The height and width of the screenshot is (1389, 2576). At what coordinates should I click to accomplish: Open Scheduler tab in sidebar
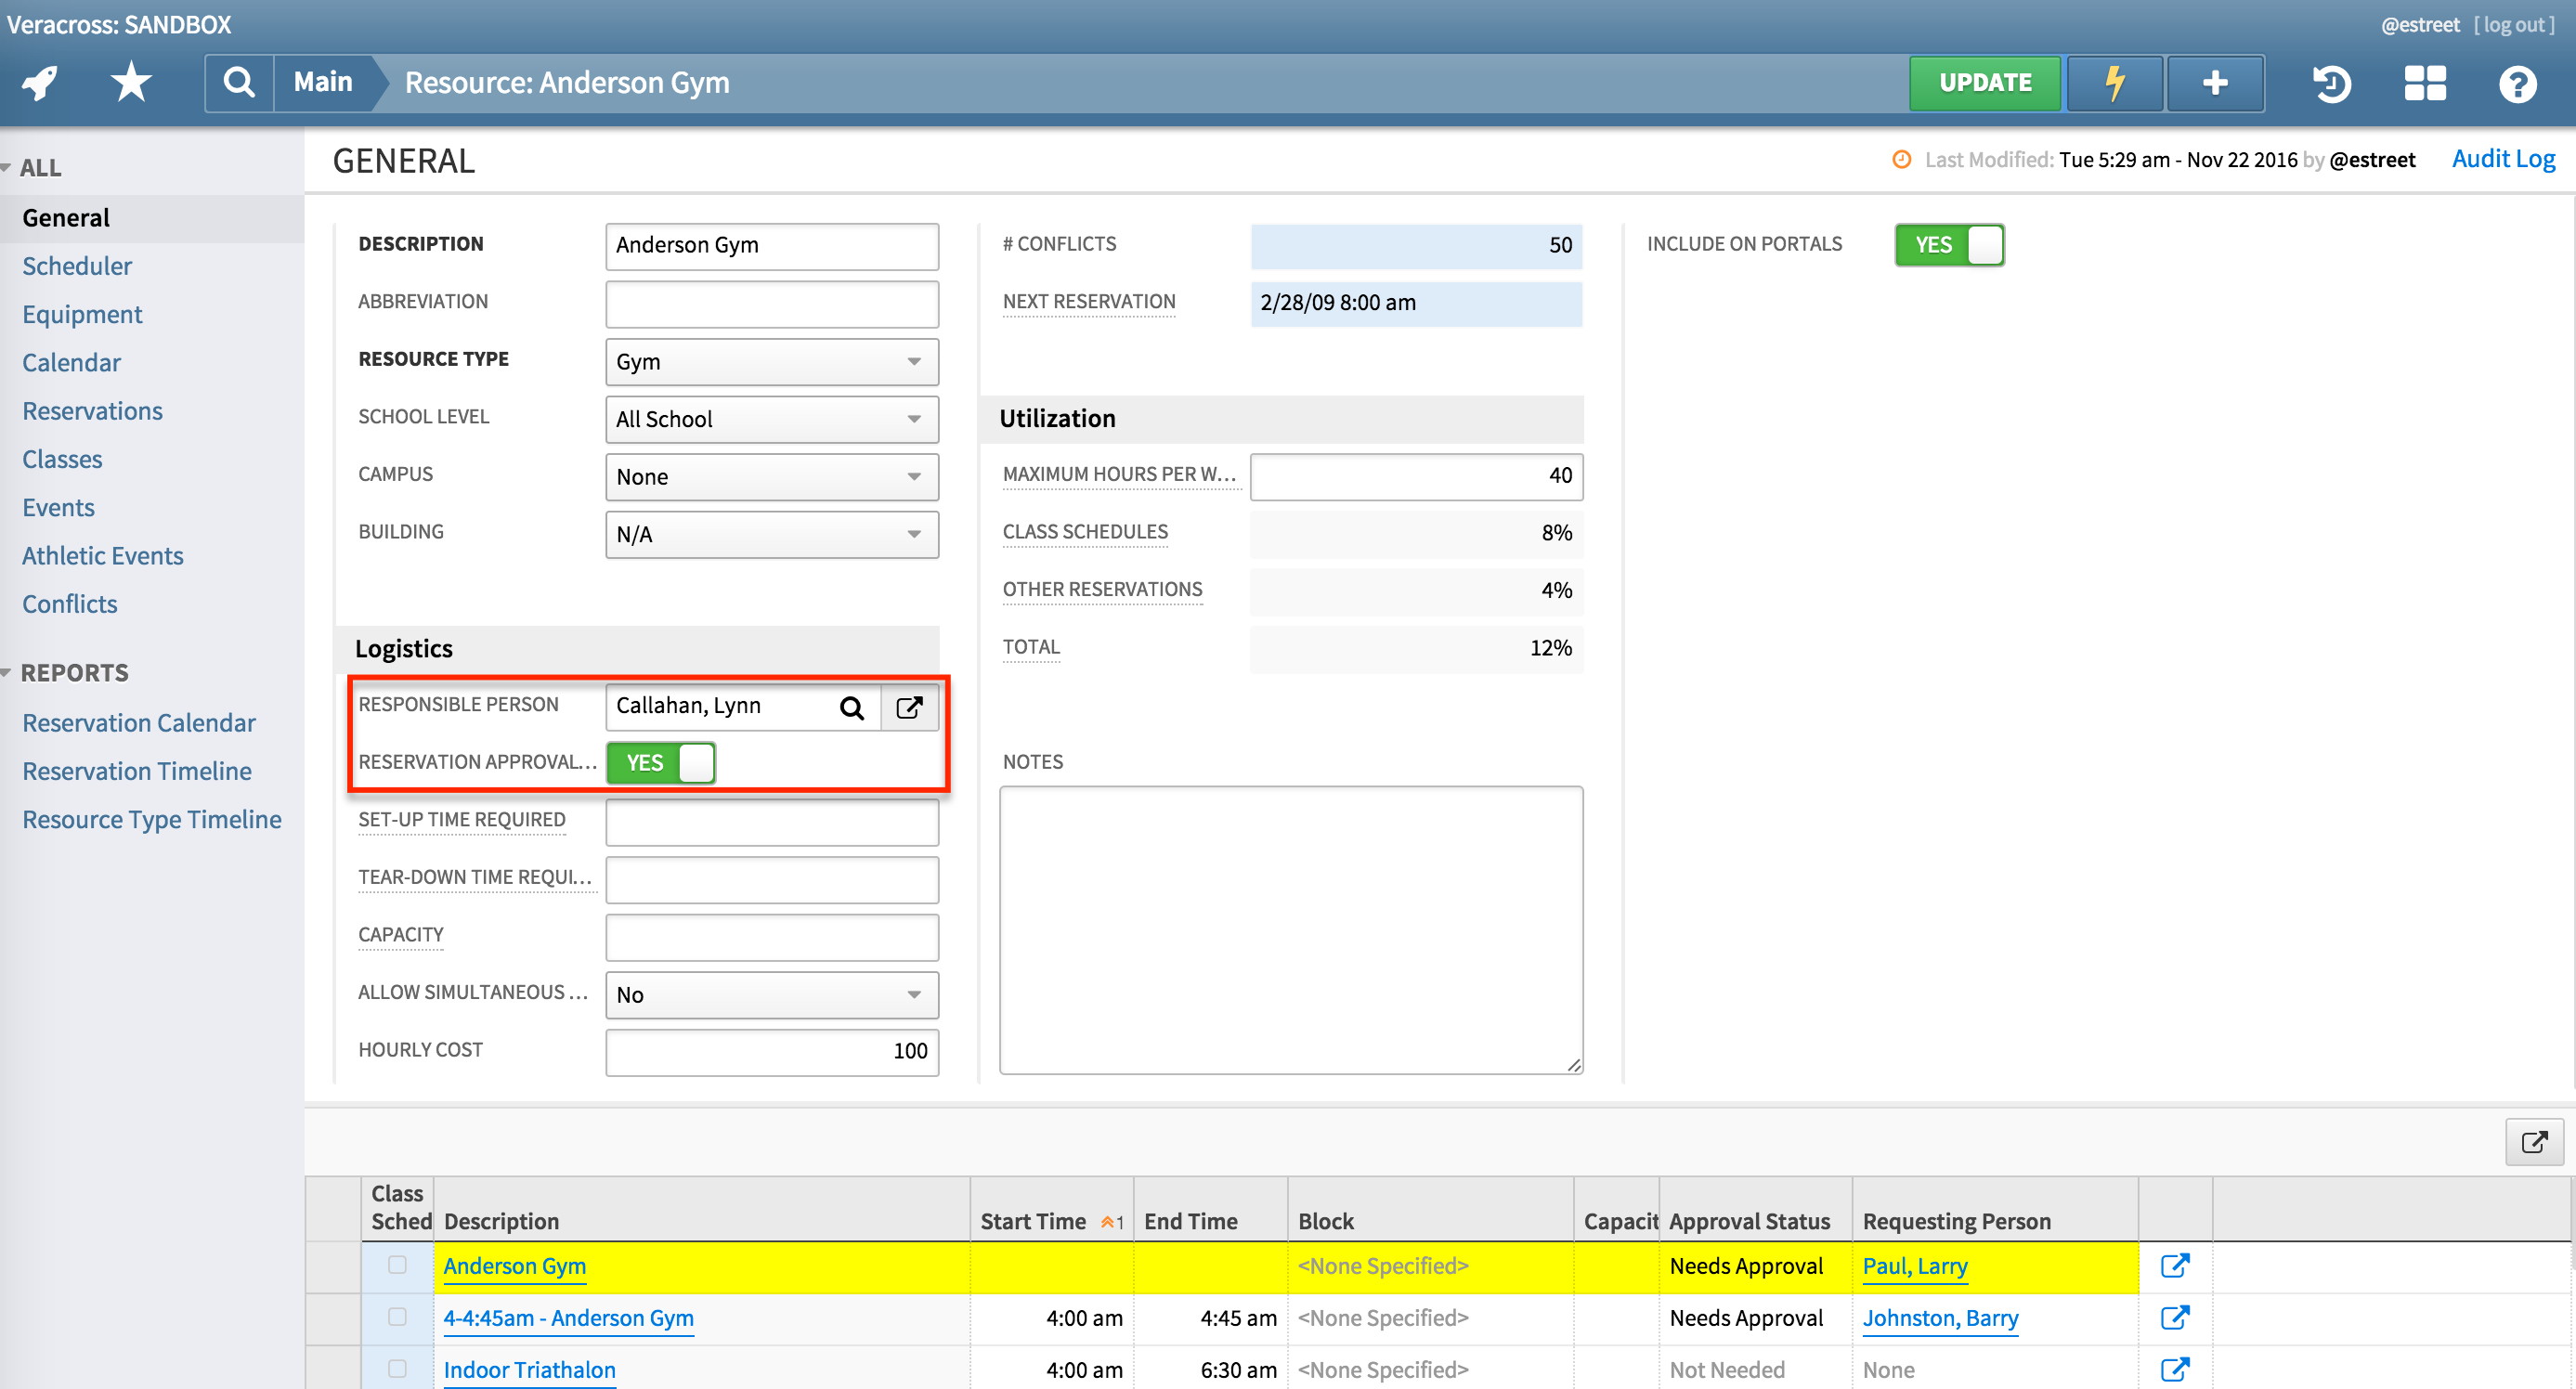point(77,266)
